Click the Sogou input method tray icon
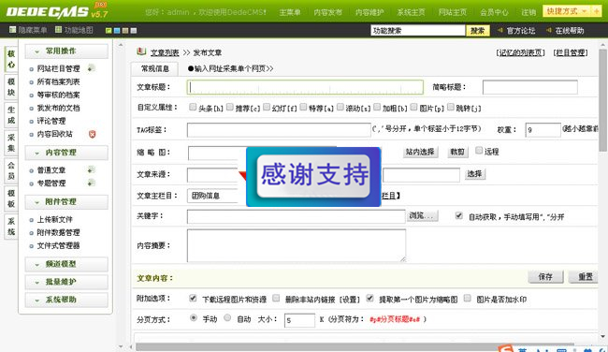Image resolution: width=608 pixels, height=352 pixels. tap(506, 348)
